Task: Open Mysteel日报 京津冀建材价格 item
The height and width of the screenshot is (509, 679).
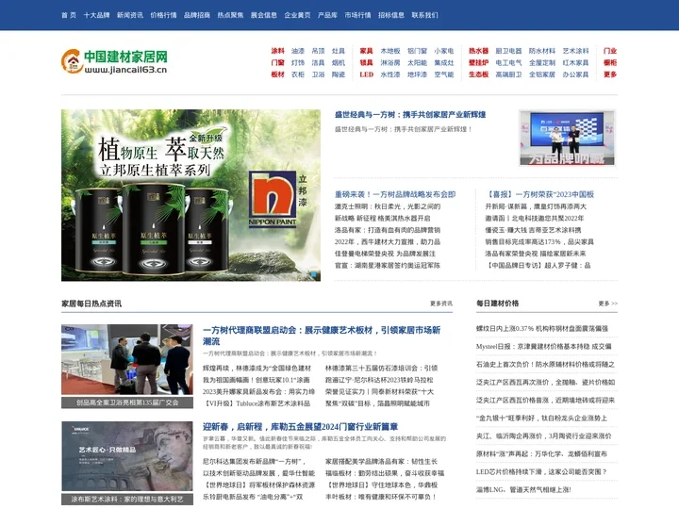Action: click(543, 346)
